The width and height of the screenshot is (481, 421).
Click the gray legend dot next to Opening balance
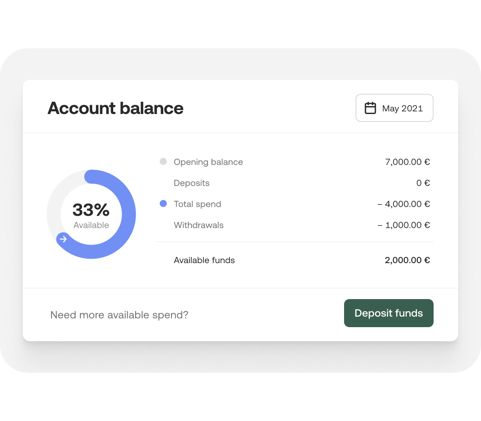point(163,161)
